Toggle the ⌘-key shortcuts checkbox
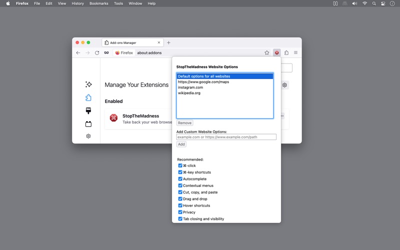Screen dimensions: 400x250 (180, 172)
